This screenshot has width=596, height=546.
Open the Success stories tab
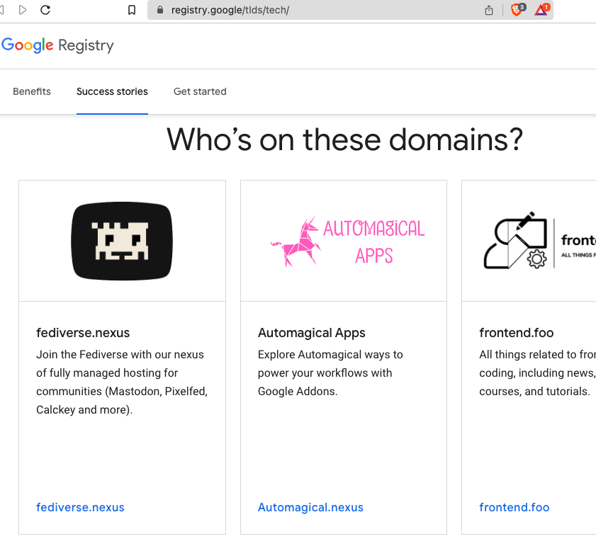(x=111, y=91)
